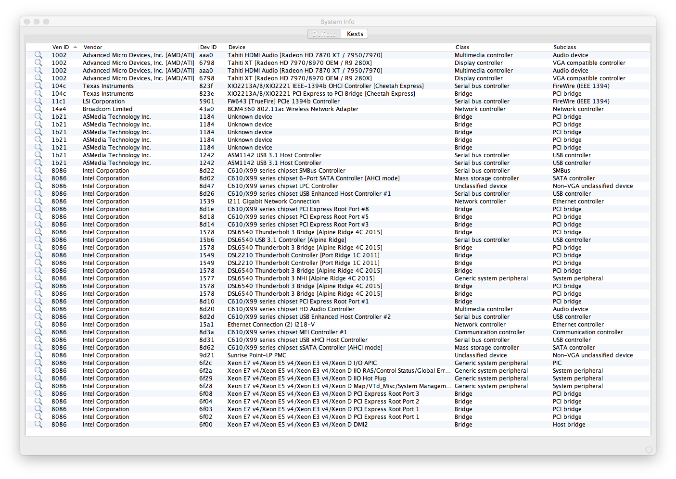
Task: Click magnifier for HD Audio Controller row
Action: [x=38, y=309]
